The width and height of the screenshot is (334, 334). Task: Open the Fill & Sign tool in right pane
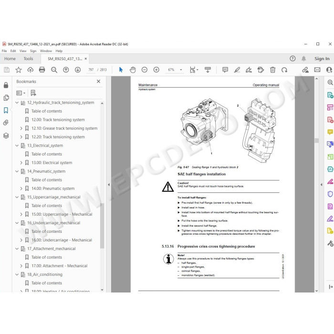click(x=330, y=219)
